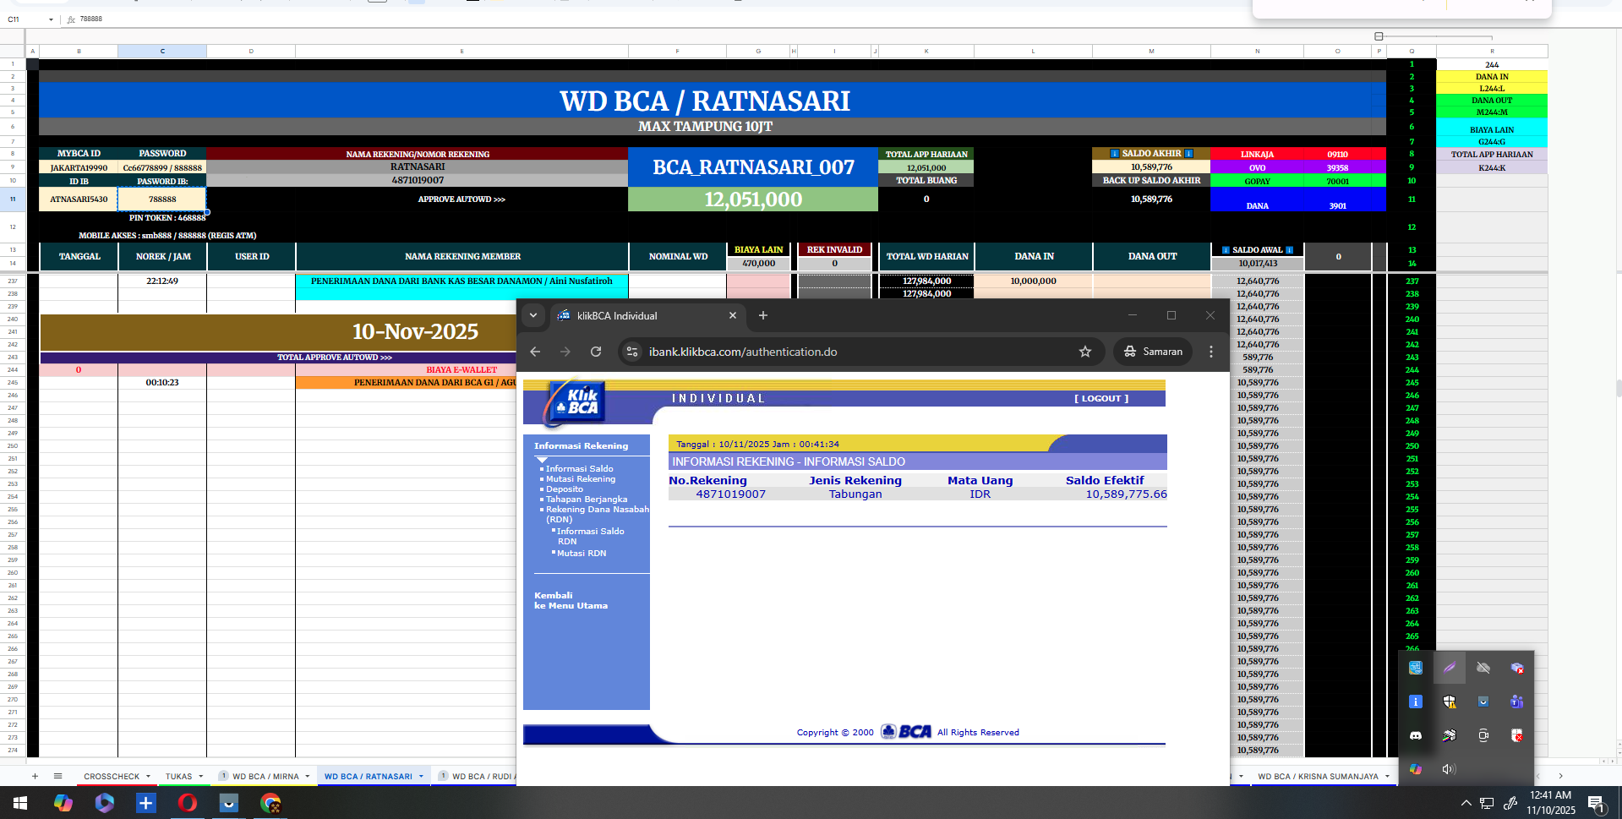Open the Chrome tab search chevron
Image resolution: width=1622 pixels, height=819 pixels.
[533, 315]
